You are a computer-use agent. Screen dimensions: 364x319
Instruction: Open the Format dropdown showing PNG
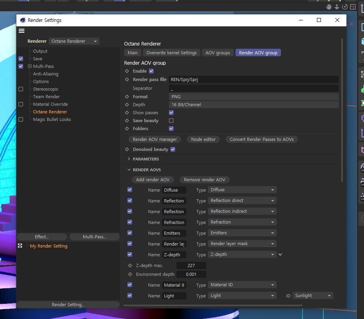click(x=254, y=97)
